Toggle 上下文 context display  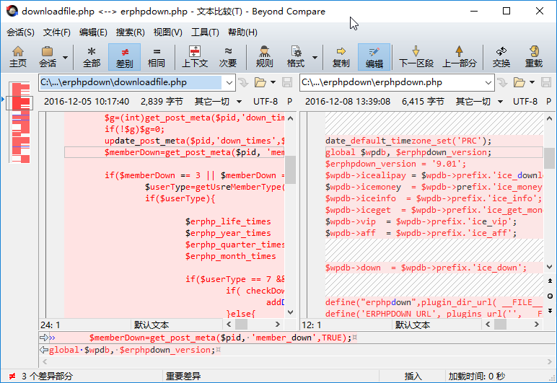[195, 57]
